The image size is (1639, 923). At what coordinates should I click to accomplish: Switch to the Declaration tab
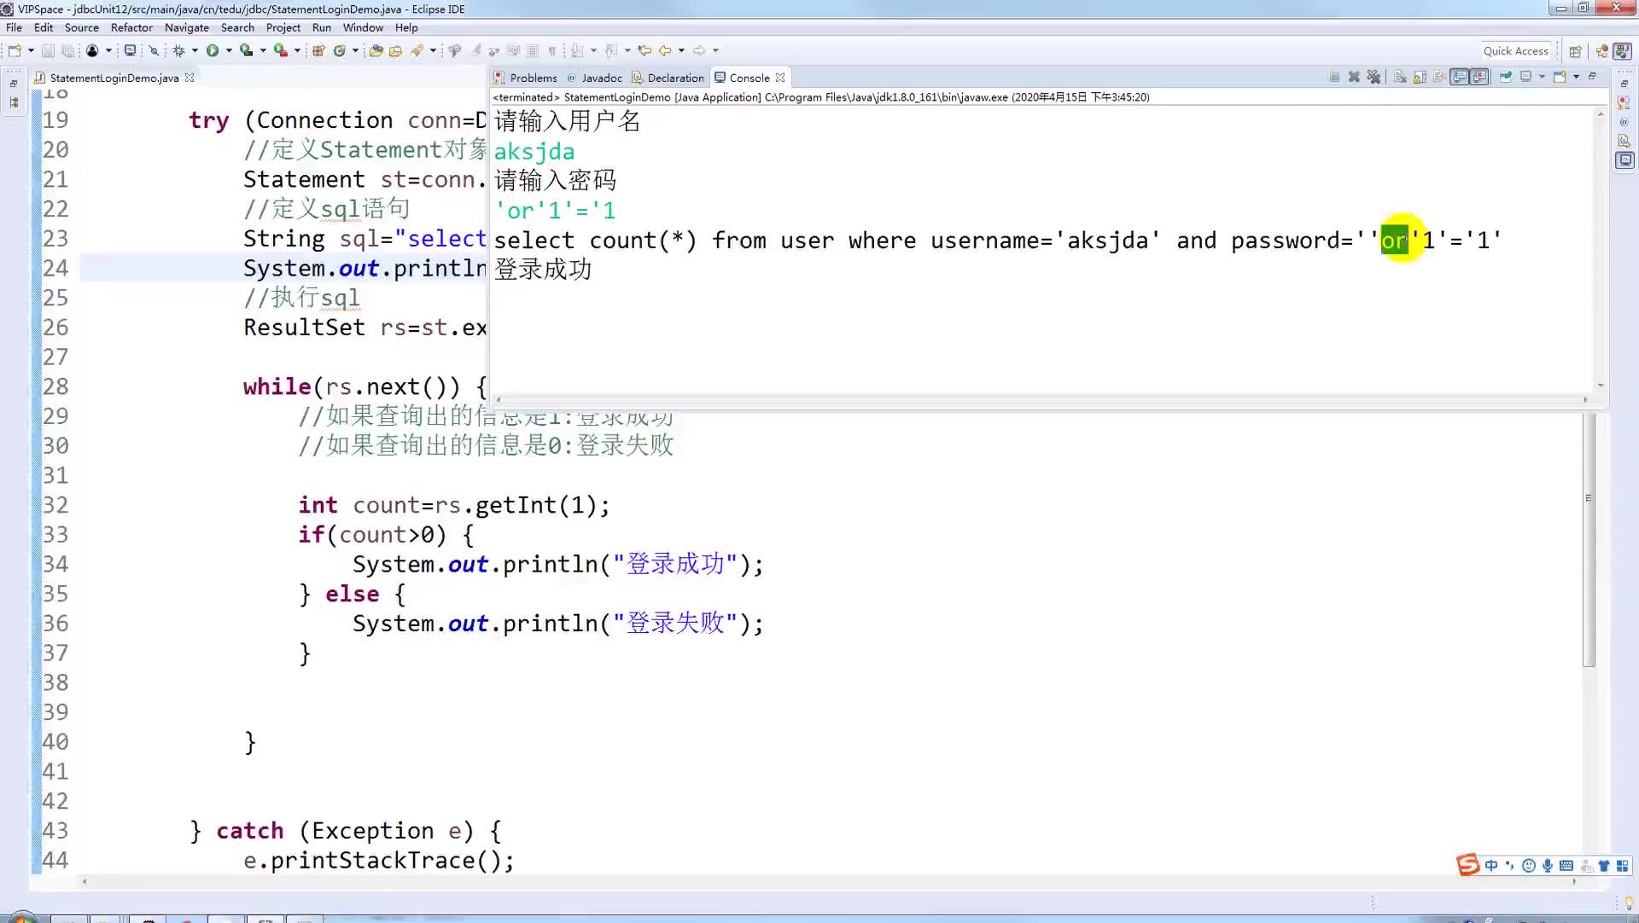coord(674,77)
